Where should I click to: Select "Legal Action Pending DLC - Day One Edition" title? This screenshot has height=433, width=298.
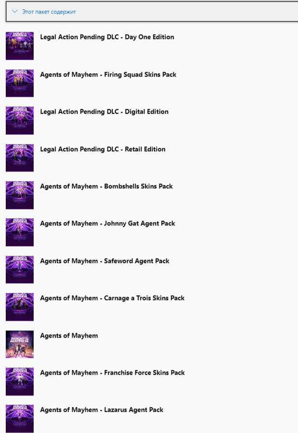pos(107,37)
